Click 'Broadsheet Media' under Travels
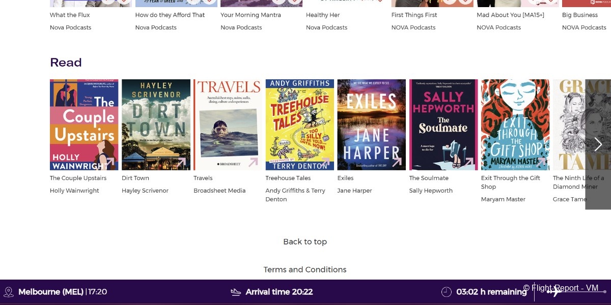611x305 pixels. point(219,191)
